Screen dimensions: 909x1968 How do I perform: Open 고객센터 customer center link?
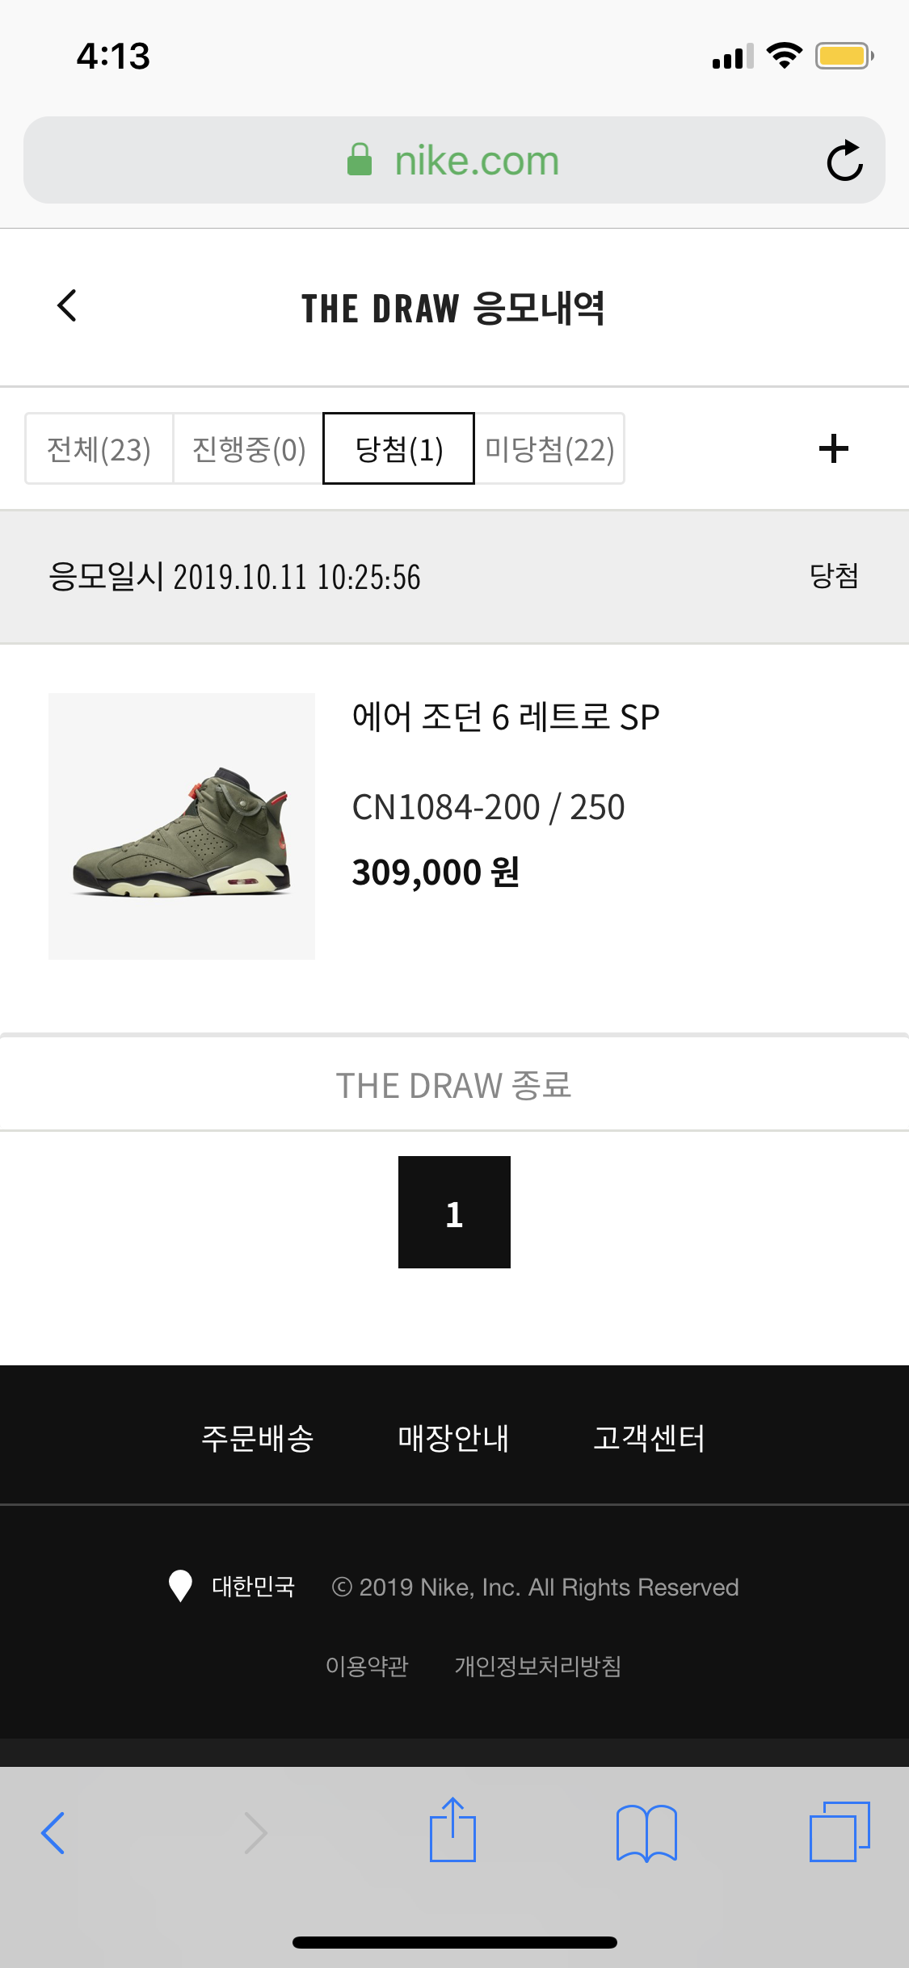click(x=649, y=1438)
